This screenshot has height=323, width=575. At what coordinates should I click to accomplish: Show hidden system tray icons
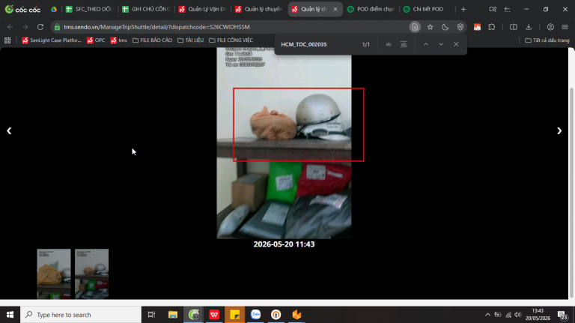click(487, 315)
